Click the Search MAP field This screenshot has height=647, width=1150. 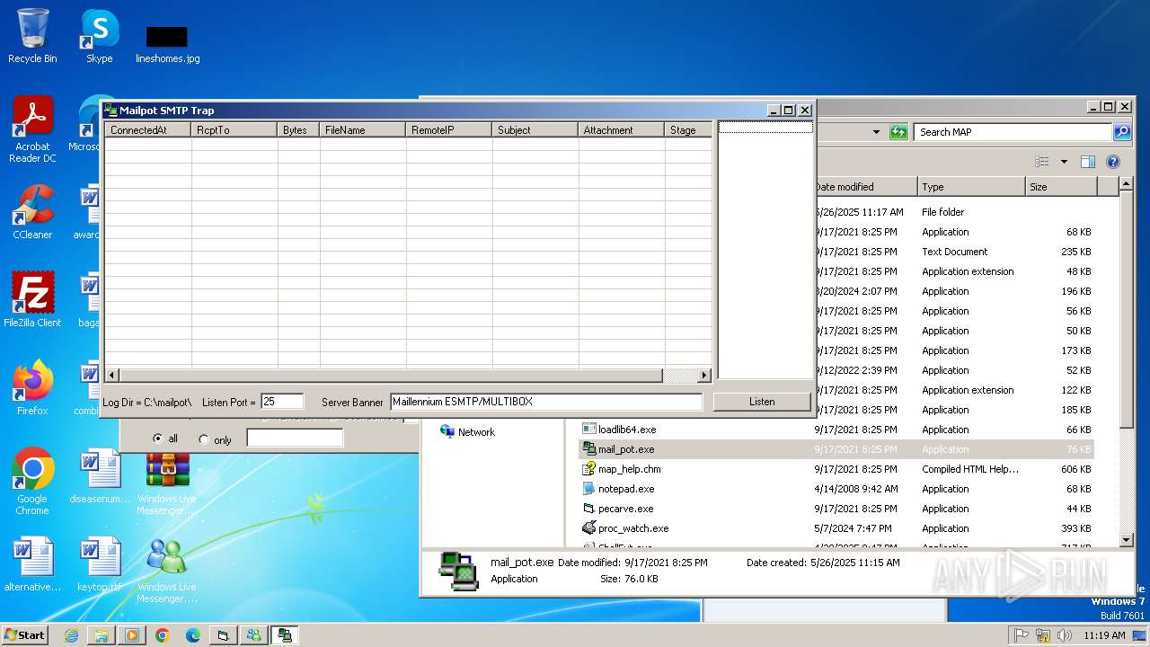1013,132
